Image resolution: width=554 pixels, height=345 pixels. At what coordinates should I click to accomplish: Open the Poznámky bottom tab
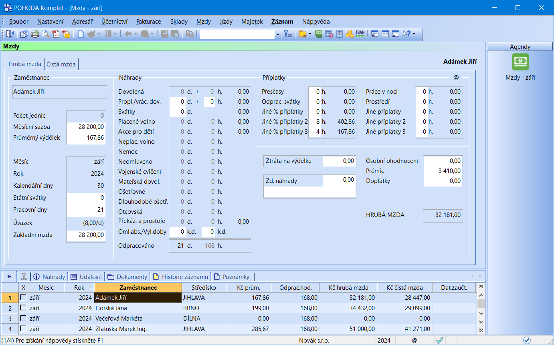pyautogui.click(x=233, y=277)
